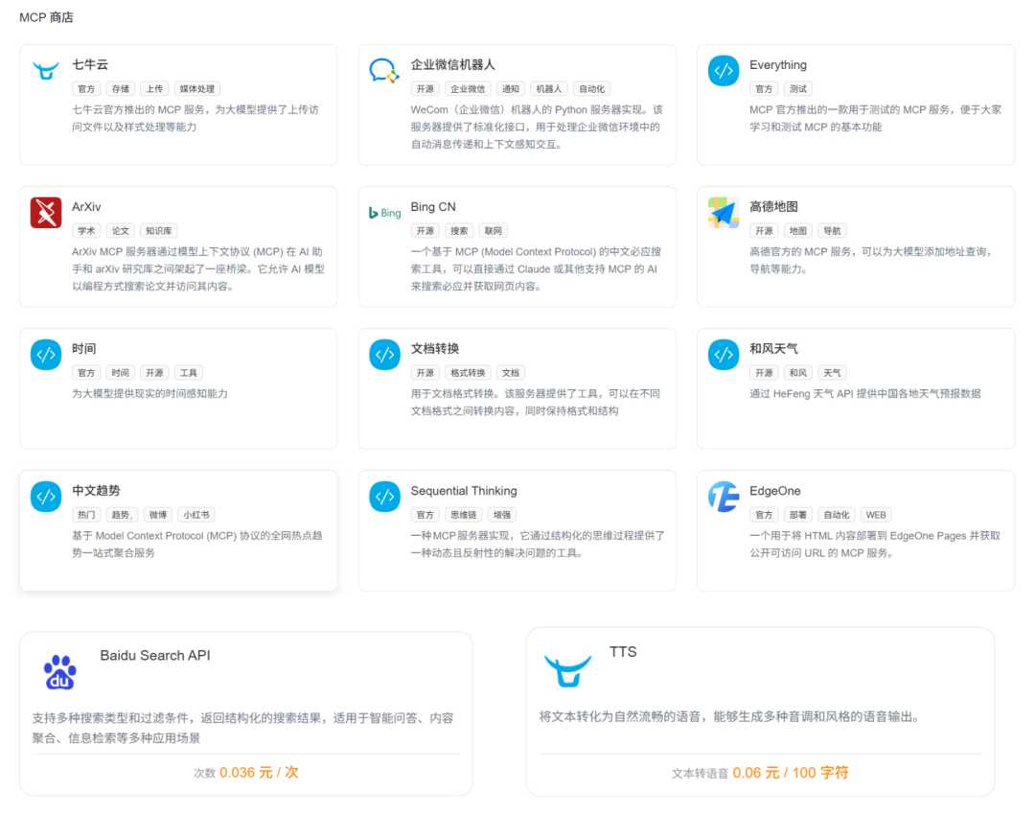This screenshot has height=814, width=1035.
Task: Open the 时间 card title
Action: click(83, 349)
